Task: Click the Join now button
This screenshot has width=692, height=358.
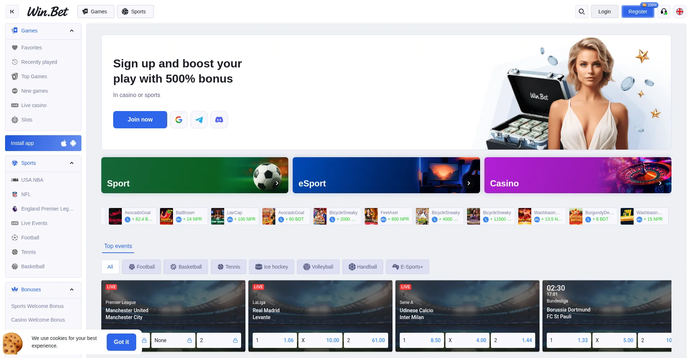Action: pyautogui.click(x=140, y=120)
